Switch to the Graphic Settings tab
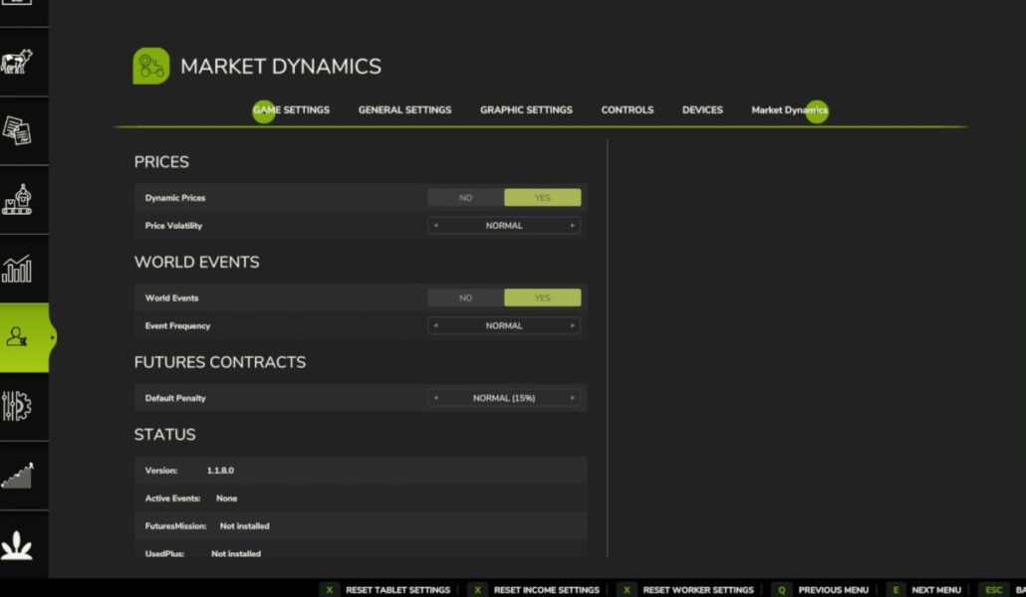Viewport: 1026px width, 597px height. [x=526, y=109]
